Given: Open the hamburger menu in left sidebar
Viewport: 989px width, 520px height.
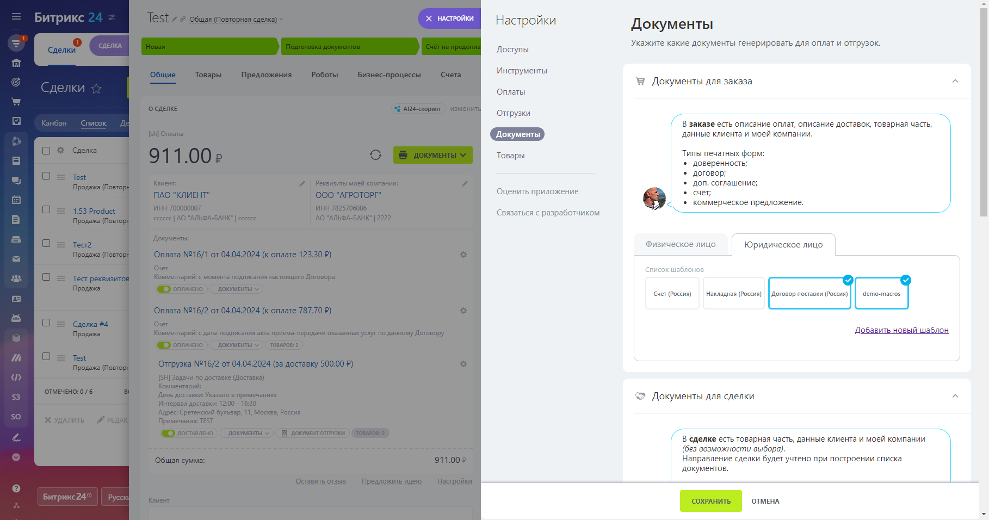Looking at the screenshot, I should tap(16, 16).
